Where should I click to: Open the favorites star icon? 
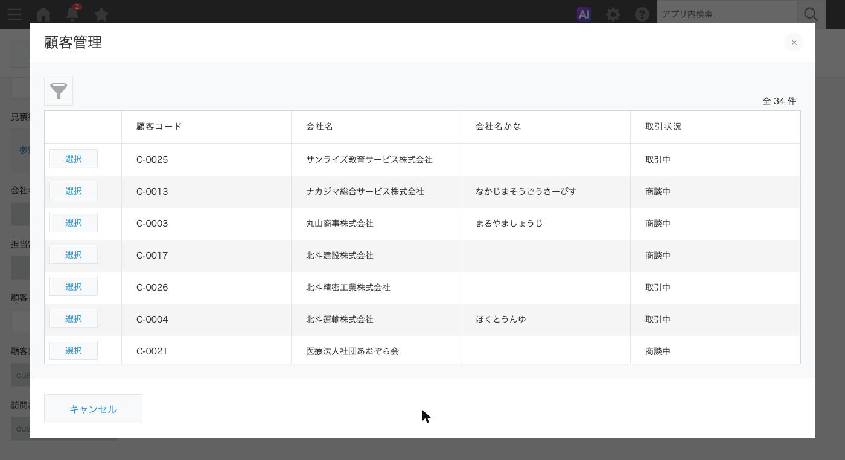101,14
